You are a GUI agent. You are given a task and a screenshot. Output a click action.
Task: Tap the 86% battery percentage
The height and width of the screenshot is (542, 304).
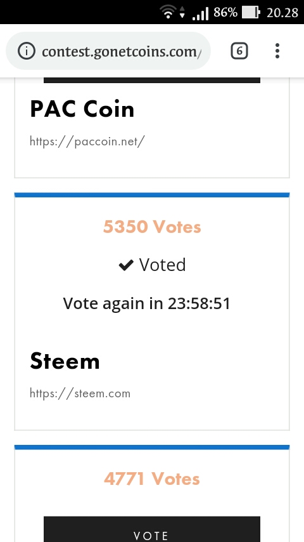(225, 13)
